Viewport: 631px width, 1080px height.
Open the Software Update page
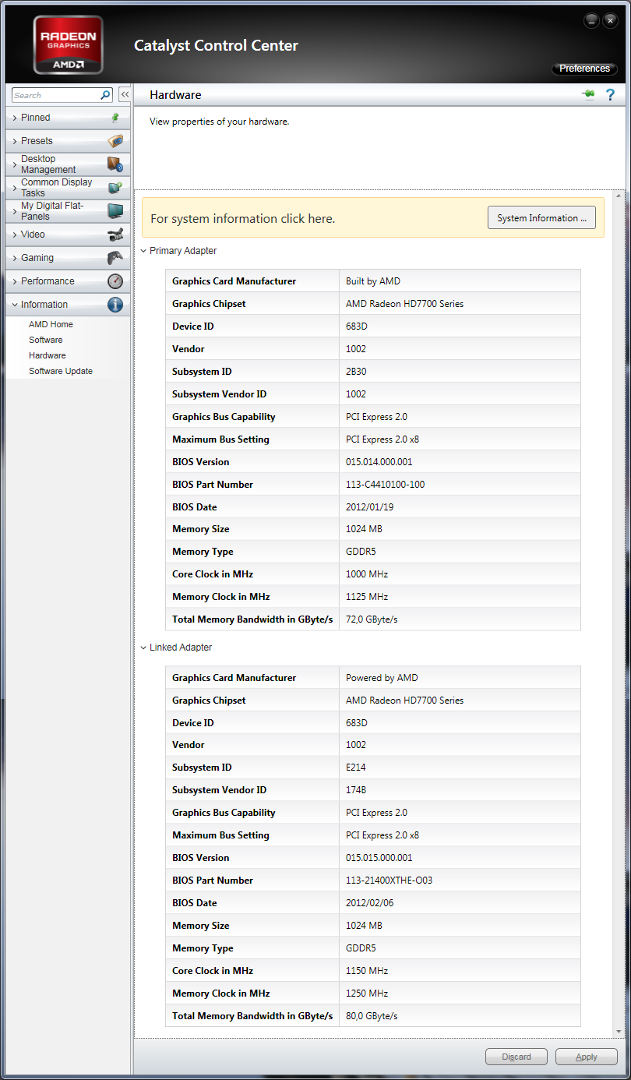coord(61,371)
